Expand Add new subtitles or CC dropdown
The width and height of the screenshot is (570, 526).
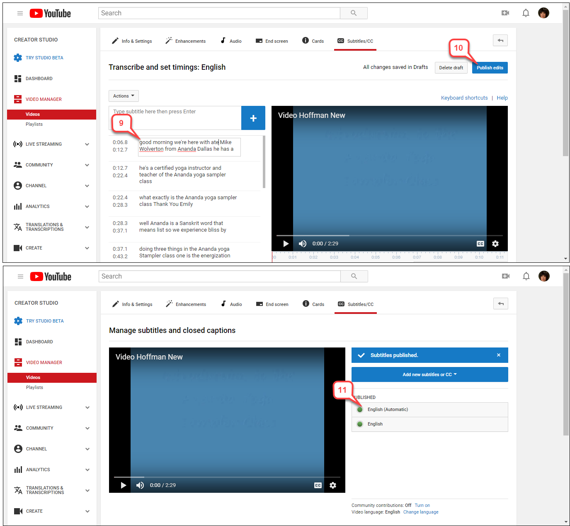[x=429, y=374]
